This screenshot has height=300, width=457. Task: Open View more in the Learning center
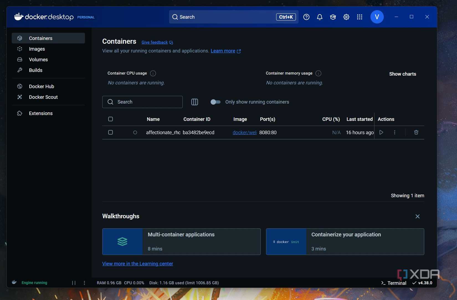137,264
